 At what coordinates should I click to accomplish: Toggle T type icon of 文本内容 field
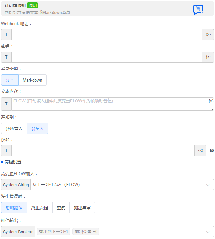point(6,104)
